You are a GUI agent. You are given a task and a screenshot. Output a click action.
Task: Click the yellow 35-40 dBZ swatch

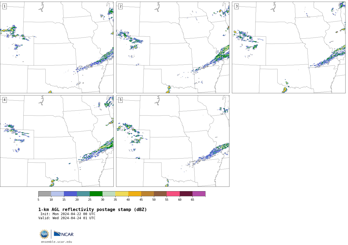point(122,194)
